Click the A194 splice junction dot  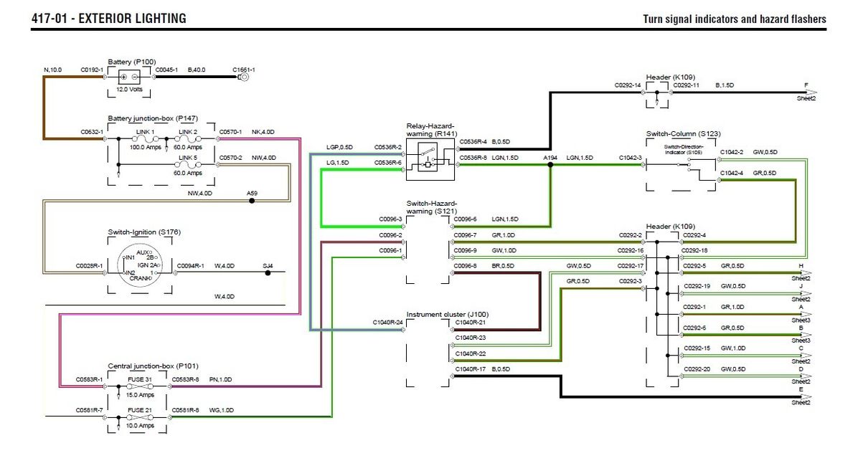[550, 164]
